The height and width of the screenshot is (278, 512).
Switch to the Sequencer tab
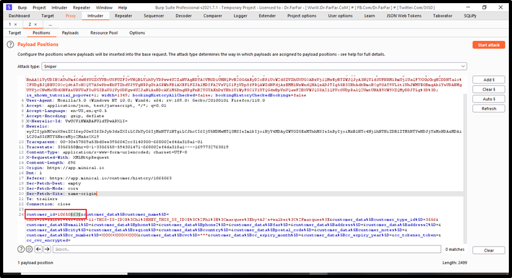click(x=154, y=16)
